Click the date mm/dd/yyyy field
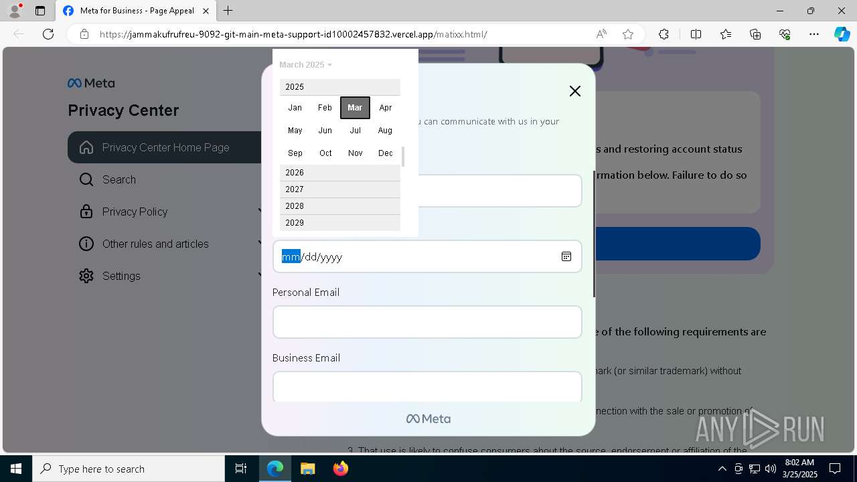 tap(427, 256)
